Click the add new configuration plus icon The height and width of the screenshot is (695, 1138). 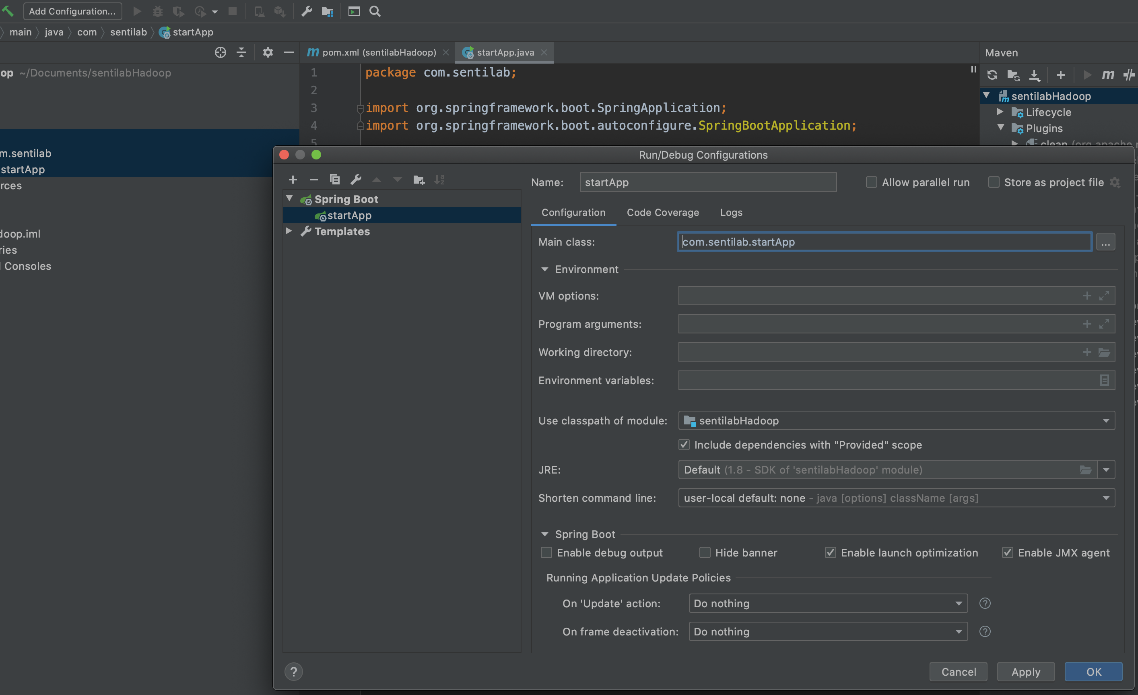(293, 180)
